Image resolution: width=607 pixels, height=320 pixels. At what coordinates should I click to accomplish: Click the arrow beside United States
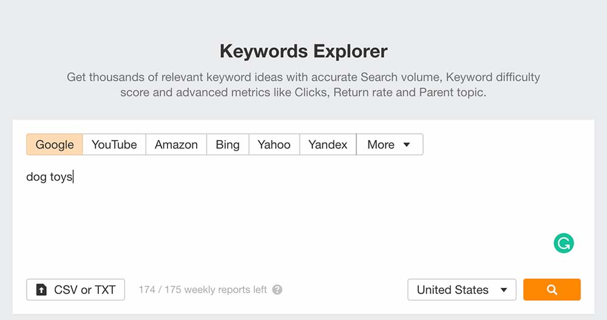(x=504, y=290)
